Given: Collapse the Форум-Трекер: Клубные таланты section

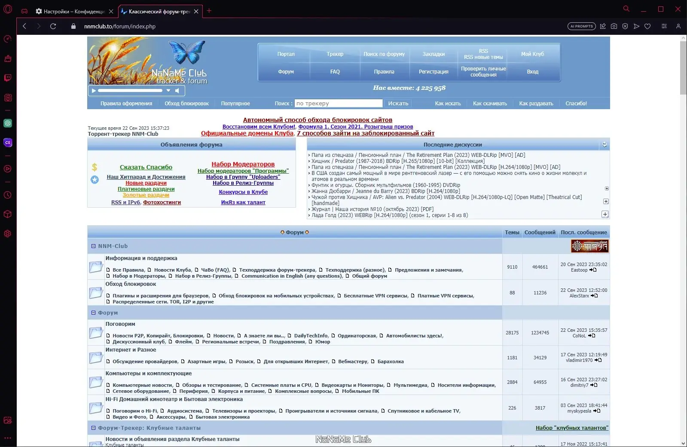Looking at the screenshot, I should point(93,428).
